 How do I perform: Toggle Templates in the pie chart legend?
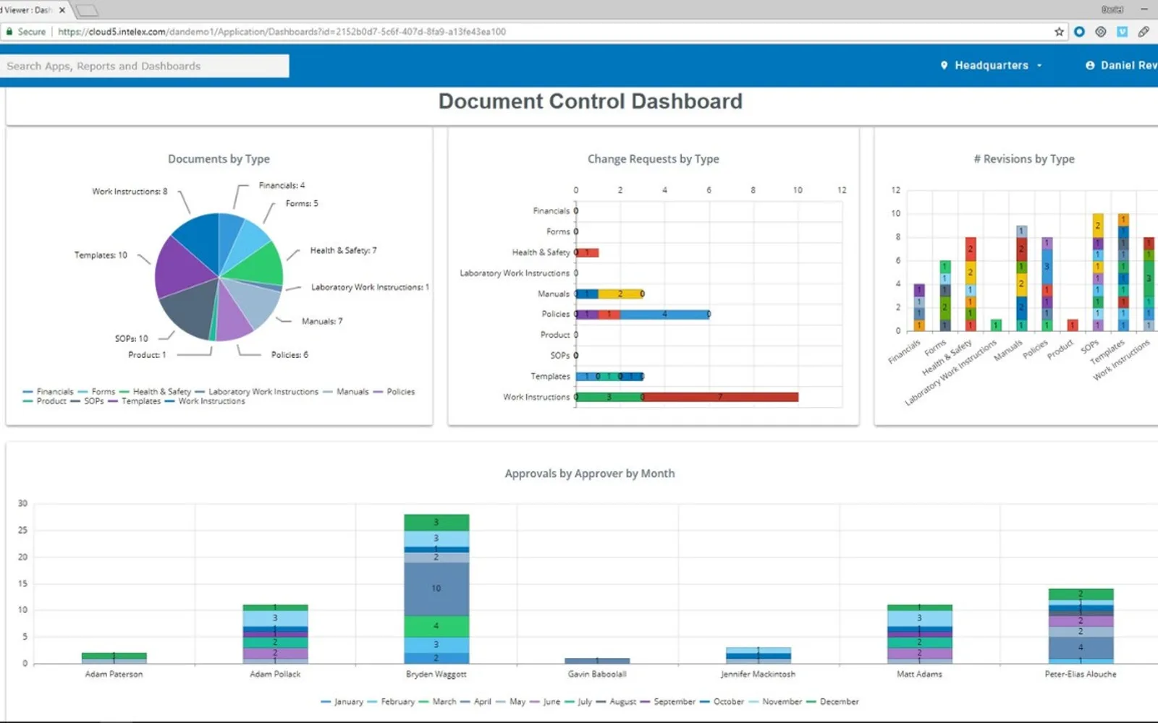(134, 401)
